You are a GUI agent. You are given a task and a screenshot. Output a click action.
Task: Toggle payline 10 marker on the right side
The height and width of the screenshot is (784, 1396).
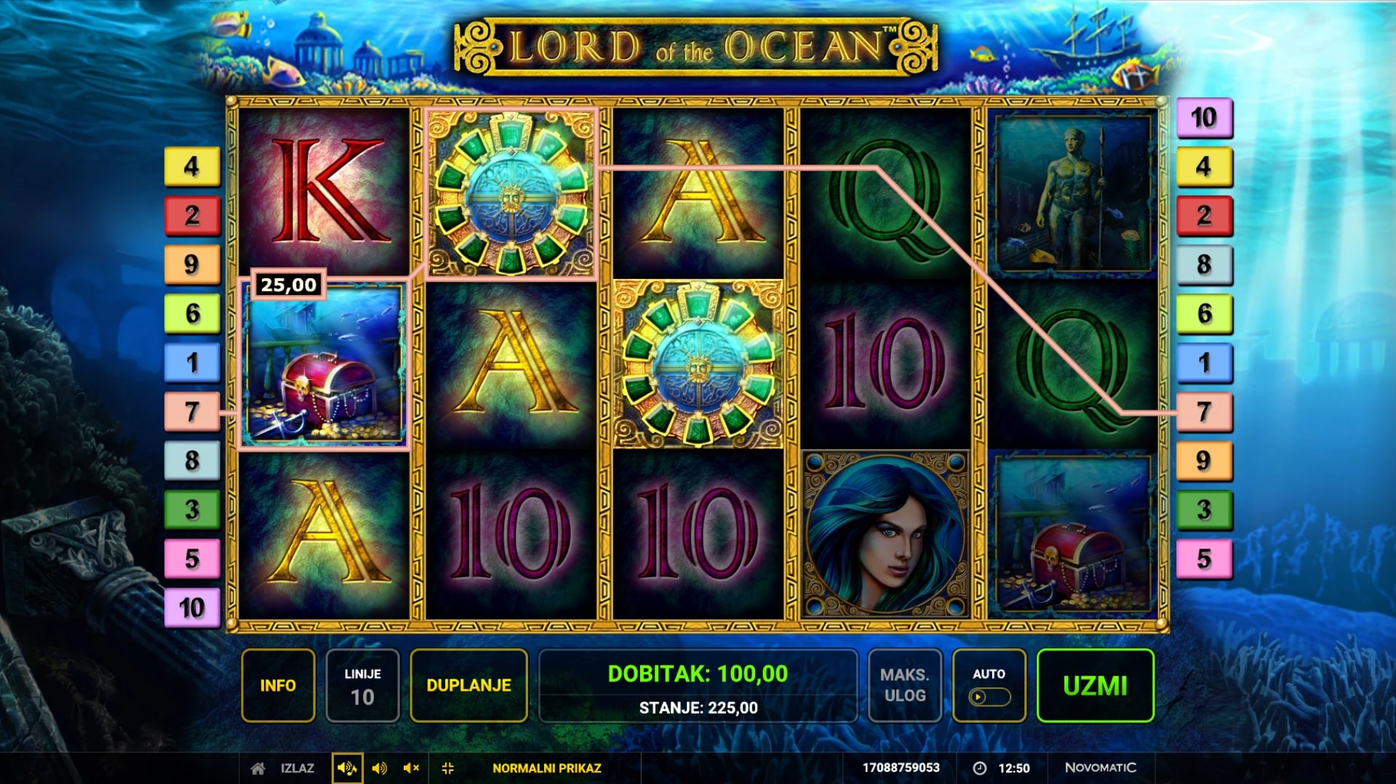(1204, 118)
